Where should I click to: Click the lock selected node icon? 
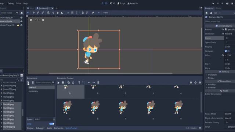tap(83, 13)
